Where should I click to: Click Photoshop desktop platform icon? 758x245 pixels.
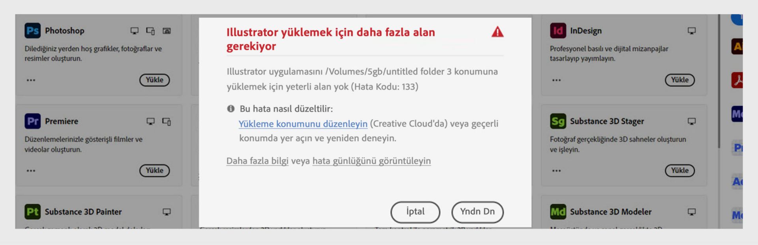tap(135, 31)
